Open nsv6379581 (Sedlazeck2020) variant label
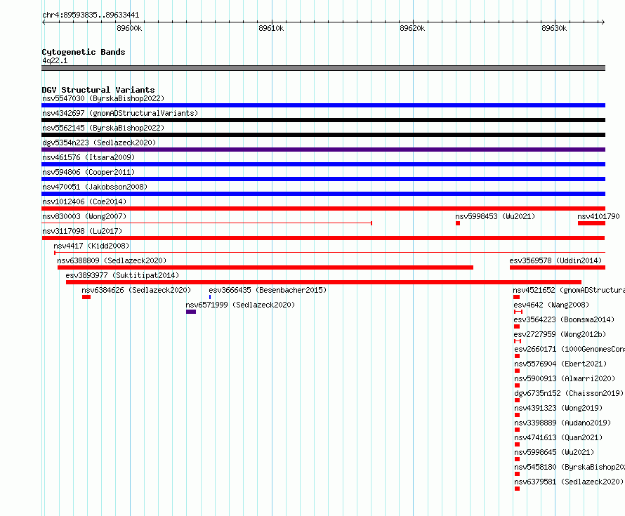This screenshot has width=625, height=516. point(569,482)
